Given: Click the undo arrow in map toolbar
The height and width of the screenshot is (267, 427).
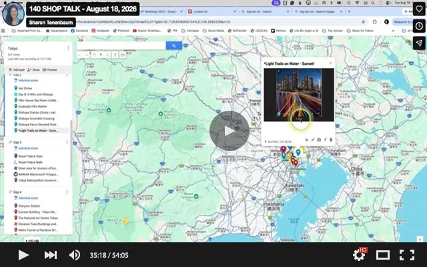Looking at the screenshot, I should pyautogui.click(x=79, y=55).
